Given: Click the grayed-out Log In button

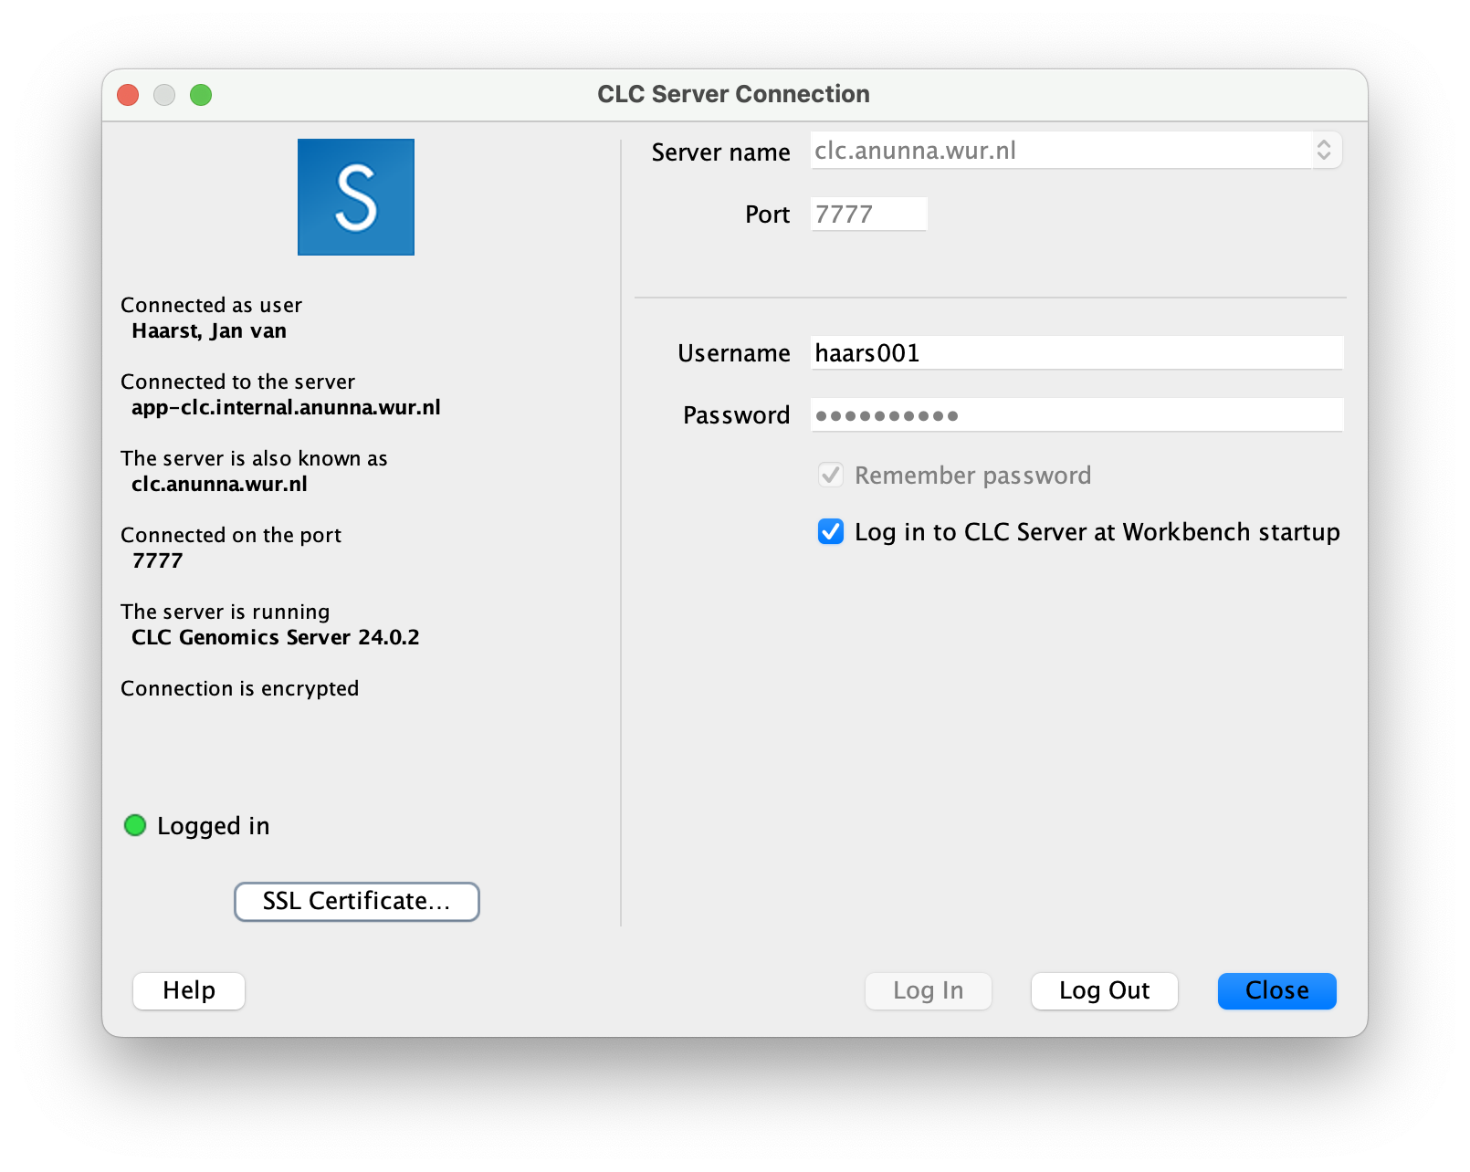Looking at the screenshot, I should click(928, 991).
